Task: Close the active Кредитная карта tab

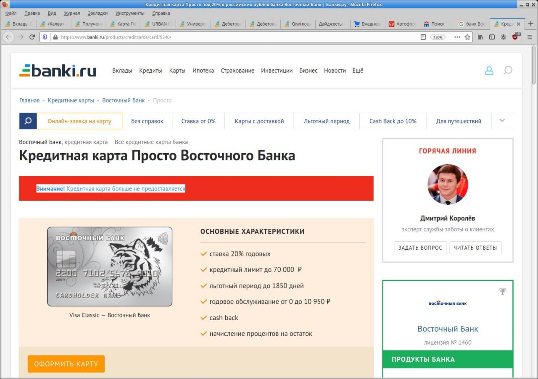Action: tap(518, 24)
